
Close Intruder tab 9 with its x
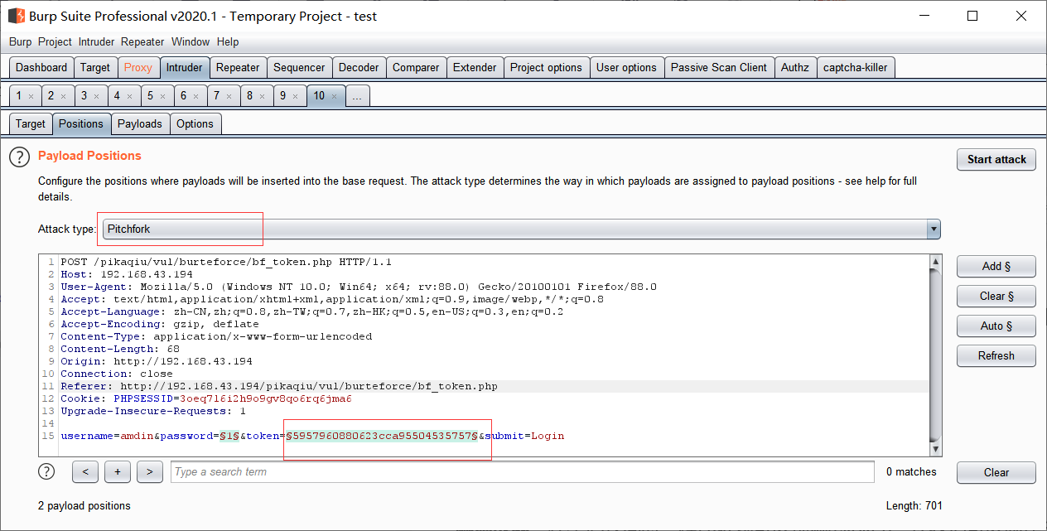[x=295, y=96]
